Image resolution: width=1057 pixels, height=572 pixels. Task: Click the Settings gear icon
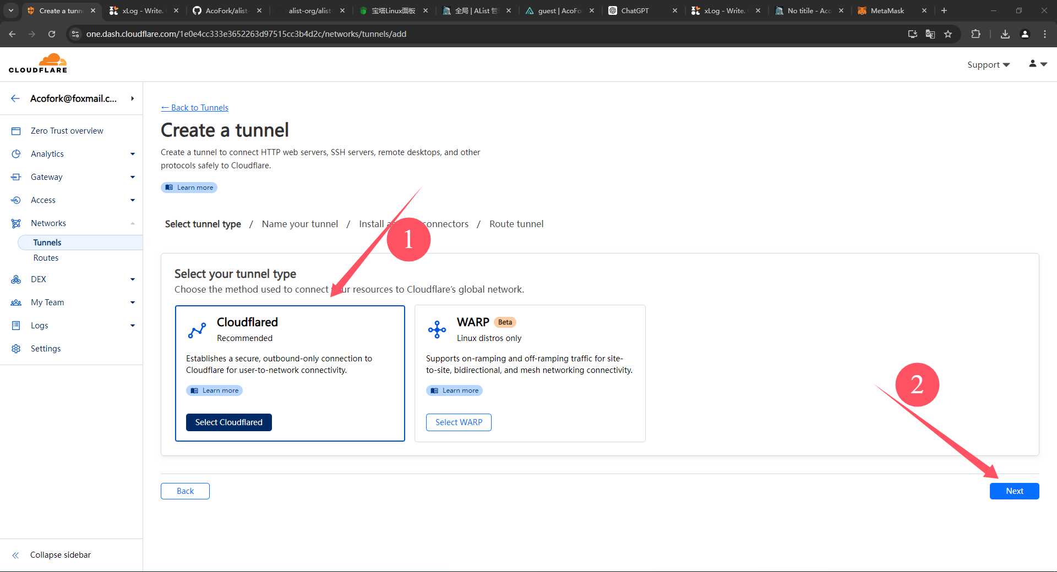(x=16, y=349)
